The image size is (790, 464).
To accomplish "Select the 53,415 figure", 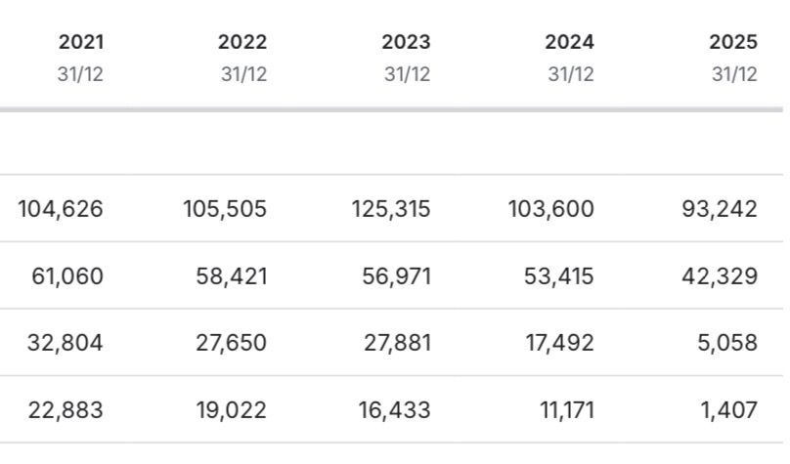I will point(557,276).
